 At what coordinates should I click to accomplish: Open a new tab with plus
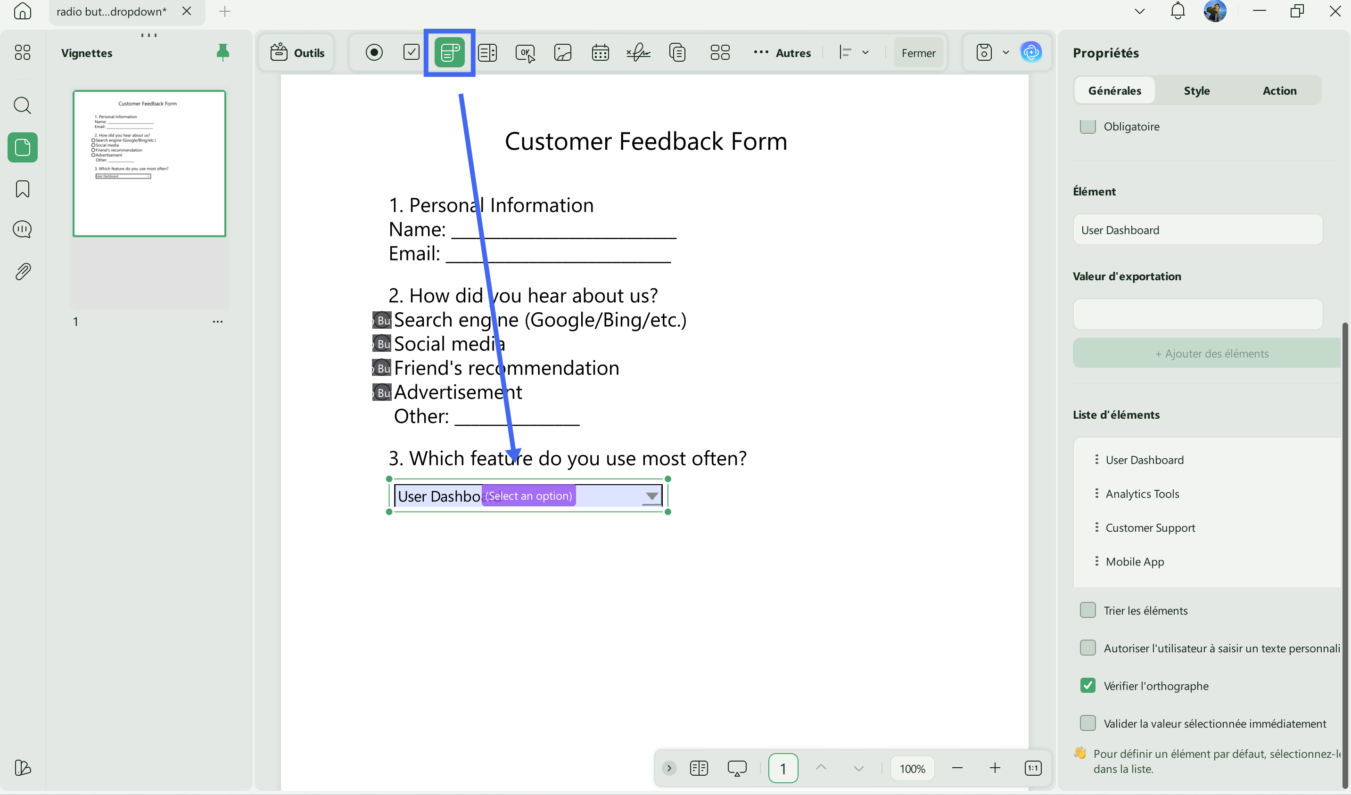coord(225,11)
